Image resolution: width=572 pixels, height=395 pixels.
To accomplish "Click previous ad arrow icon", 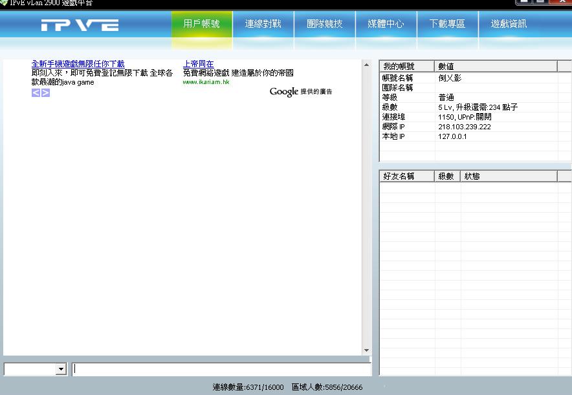I will [36, 92].
